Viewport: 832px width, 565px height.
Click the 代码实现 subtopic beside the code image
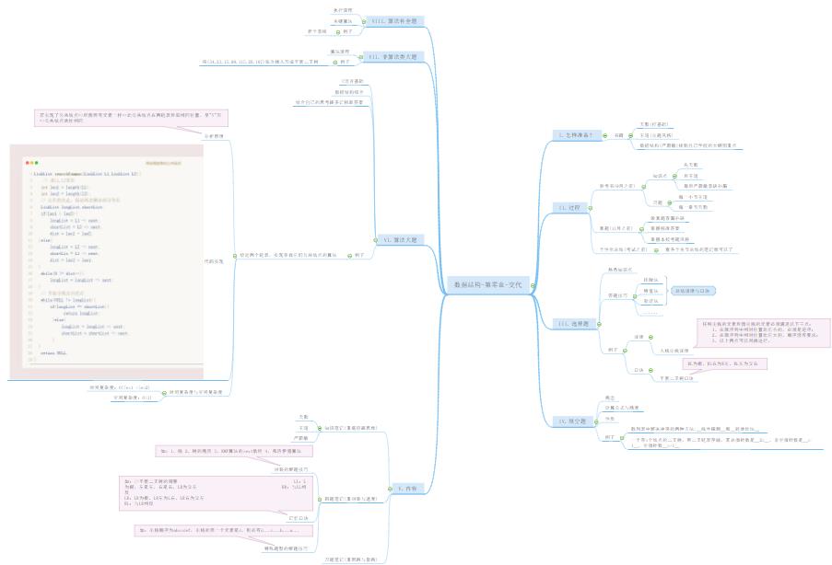pos(214,260)
